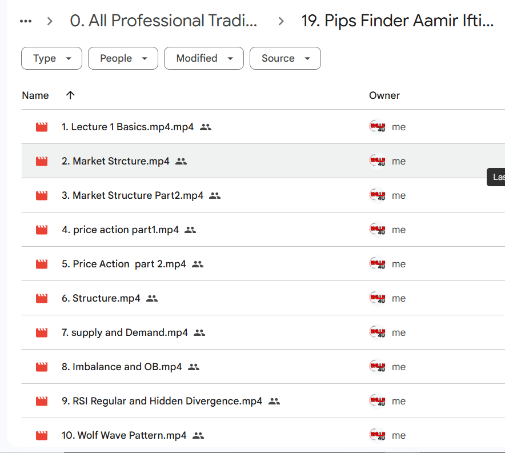
Task: Click the Pips Finder Aamir breadcrumb folder
Action: tap(397, 21)
